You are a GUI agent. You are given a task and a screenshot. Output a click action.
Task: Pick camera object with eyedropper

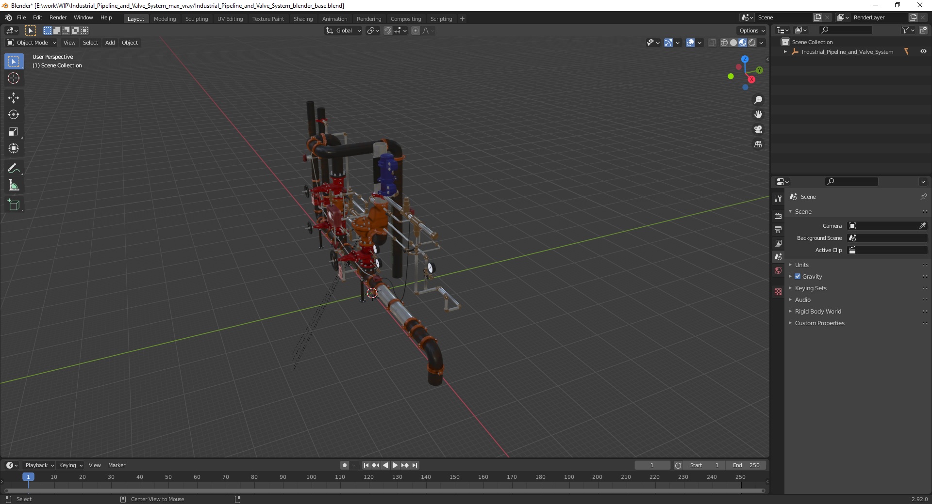click(922, 226)
